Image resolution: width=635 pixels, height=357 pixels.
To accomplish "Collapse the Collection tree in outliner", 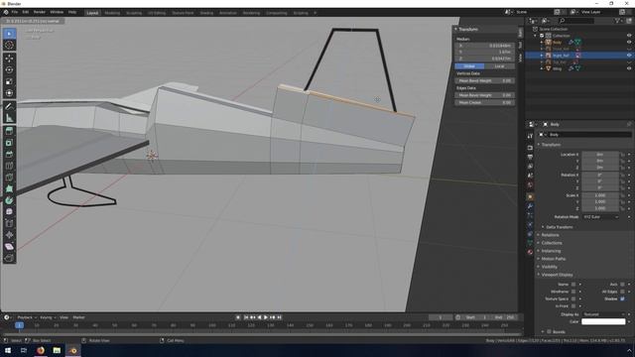I will 536,36.
